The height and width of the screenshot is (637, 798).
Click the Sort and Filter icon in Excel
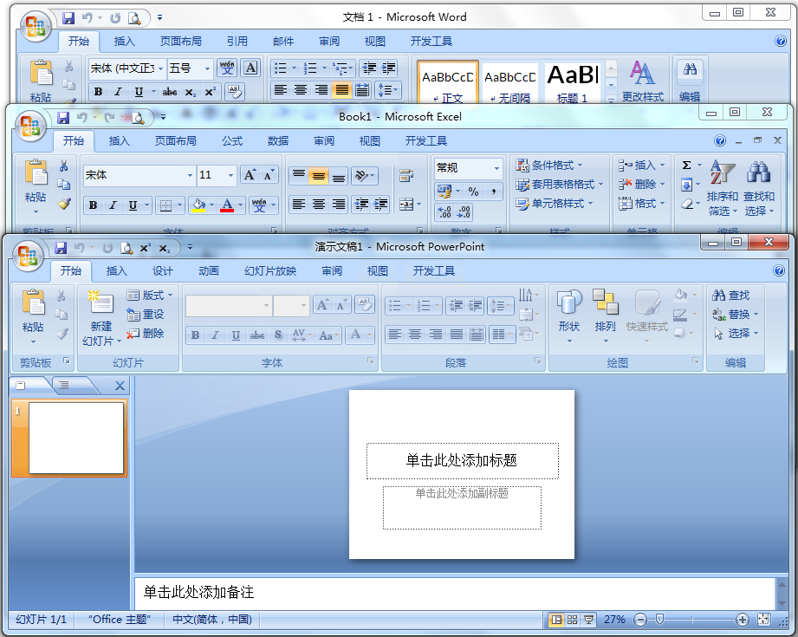point(721,182)
